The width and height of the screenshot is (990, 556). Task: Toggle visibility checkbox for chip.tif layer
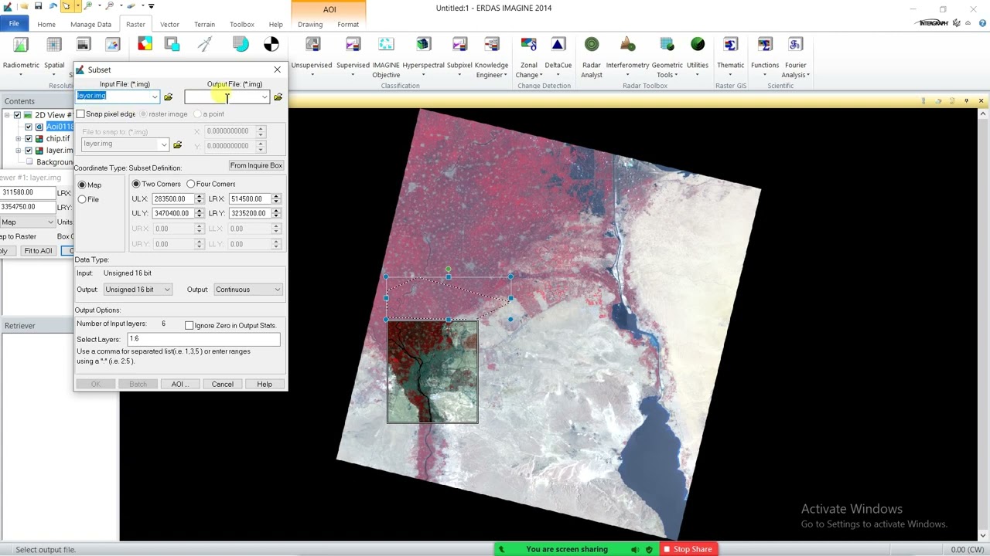click(29, 139)
